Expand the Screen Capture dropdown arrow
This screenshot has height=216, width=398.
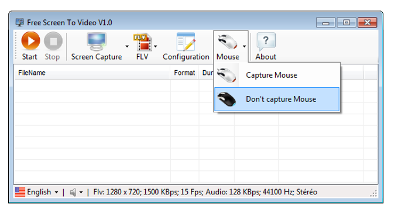point(127,46)
